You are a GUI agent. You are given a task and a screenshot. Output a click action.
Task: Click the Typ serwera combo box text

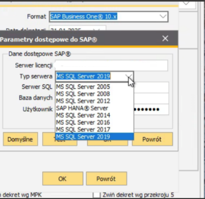coord(83,76)
